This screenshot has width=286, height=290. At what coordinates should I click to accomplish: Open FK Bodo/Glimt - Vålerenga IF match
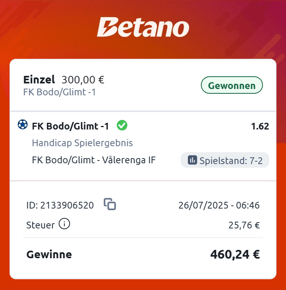click(94, 160)
